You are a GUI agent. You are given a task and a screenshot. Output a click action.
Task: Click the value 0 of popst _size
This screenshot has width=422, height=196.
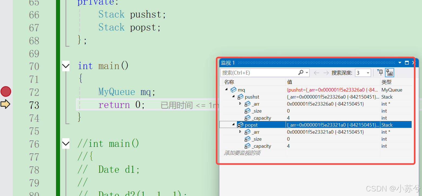pos(288,139)
